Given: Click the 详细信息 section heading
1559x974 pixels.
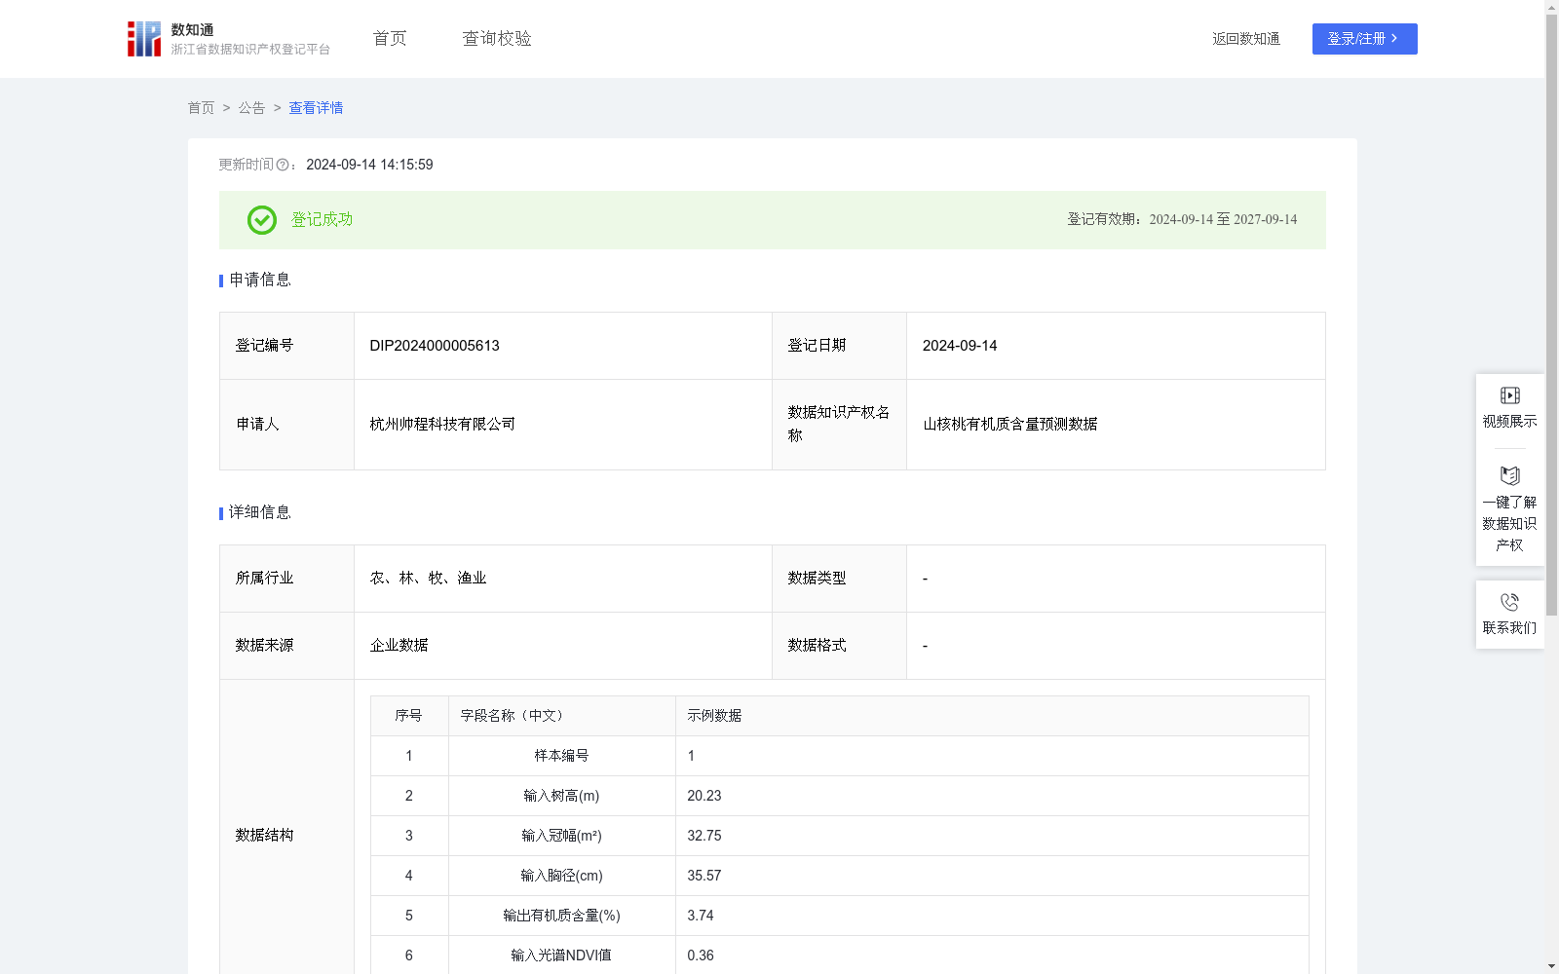Looking at the screenshot, I should [259, 513].
